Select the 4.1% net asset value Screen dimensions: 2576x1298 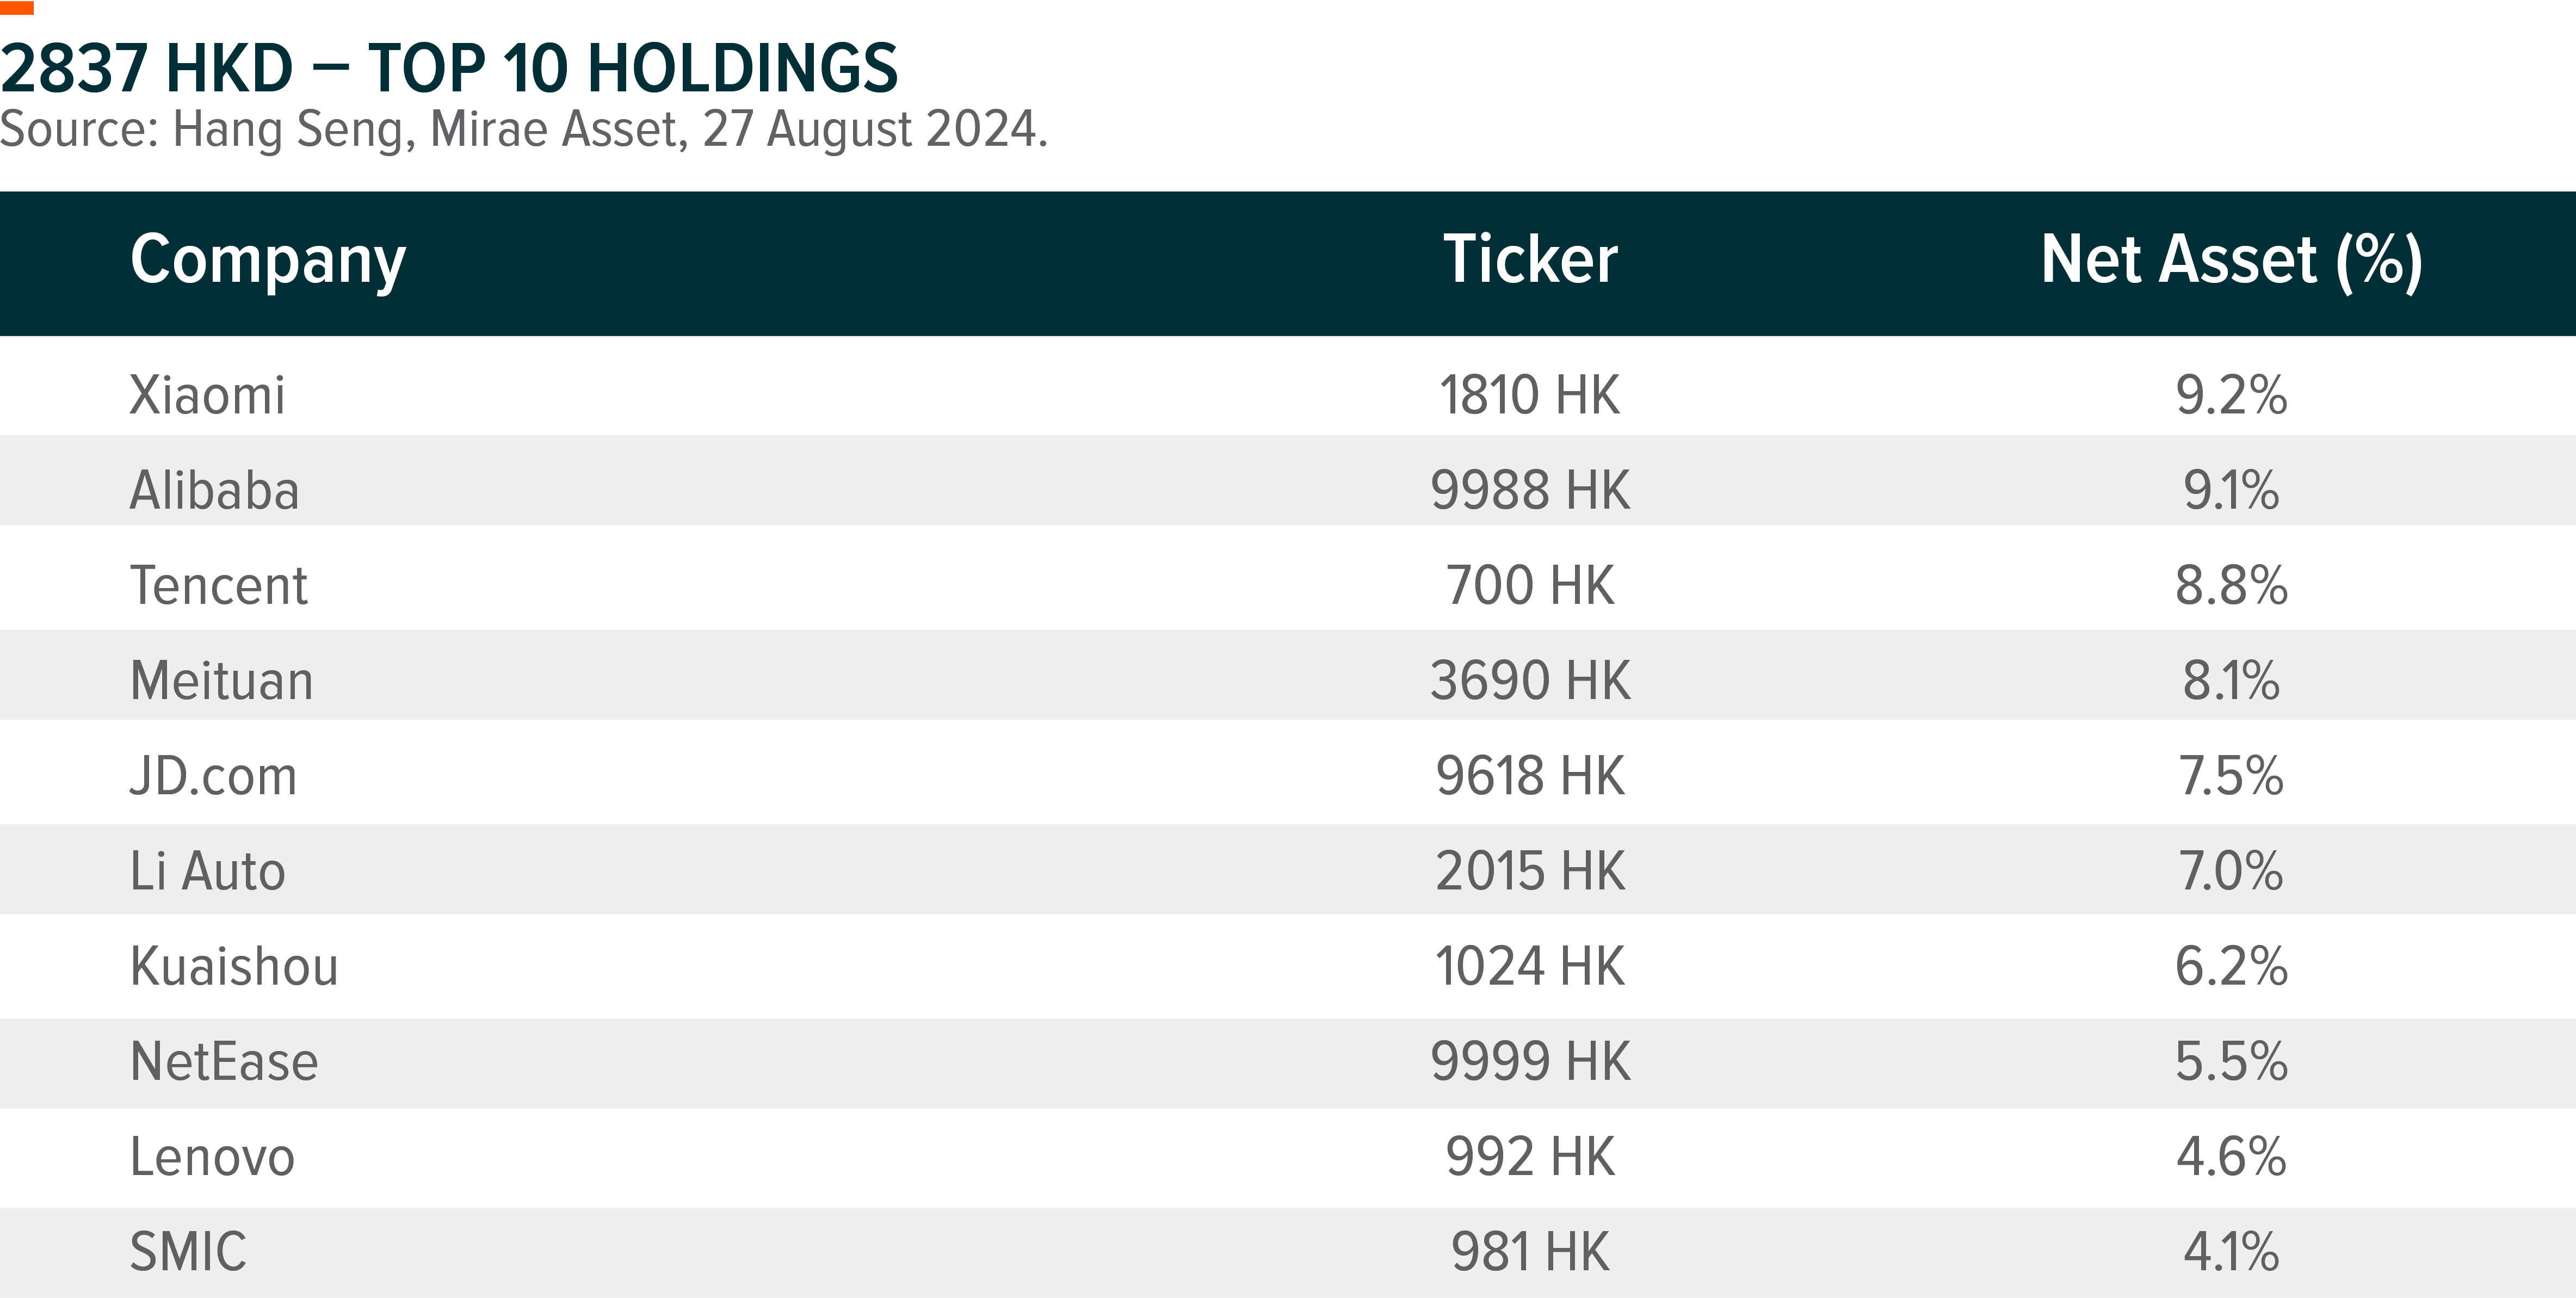pos(2231,1251)
